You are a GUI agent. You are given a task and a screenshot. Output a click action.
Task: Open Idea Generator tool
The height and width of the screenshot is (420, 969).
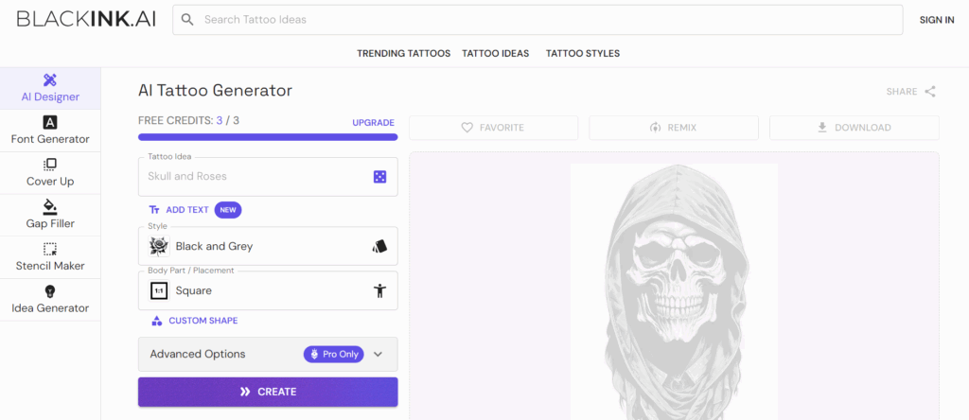pos(50,300)
